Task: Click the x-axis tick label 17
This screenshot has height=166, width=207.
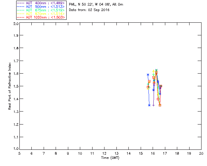Action: [165, 153]
